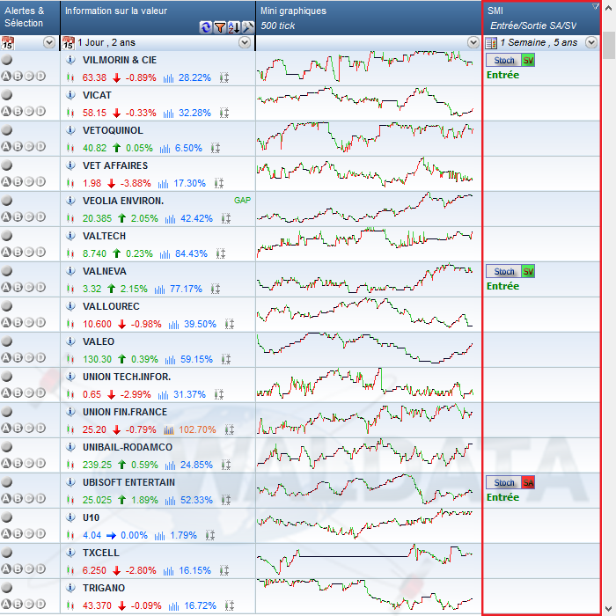This screenshot has height=616, width=616.
Task: Click the UNIBAIL-RODAMCO price 239.25
Action: (97, 466)
